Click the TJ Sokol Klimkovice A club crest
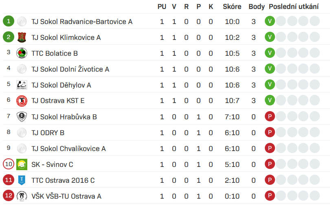Image resolution: width=330 pixels, height=206 pixels. click(22, 37)
